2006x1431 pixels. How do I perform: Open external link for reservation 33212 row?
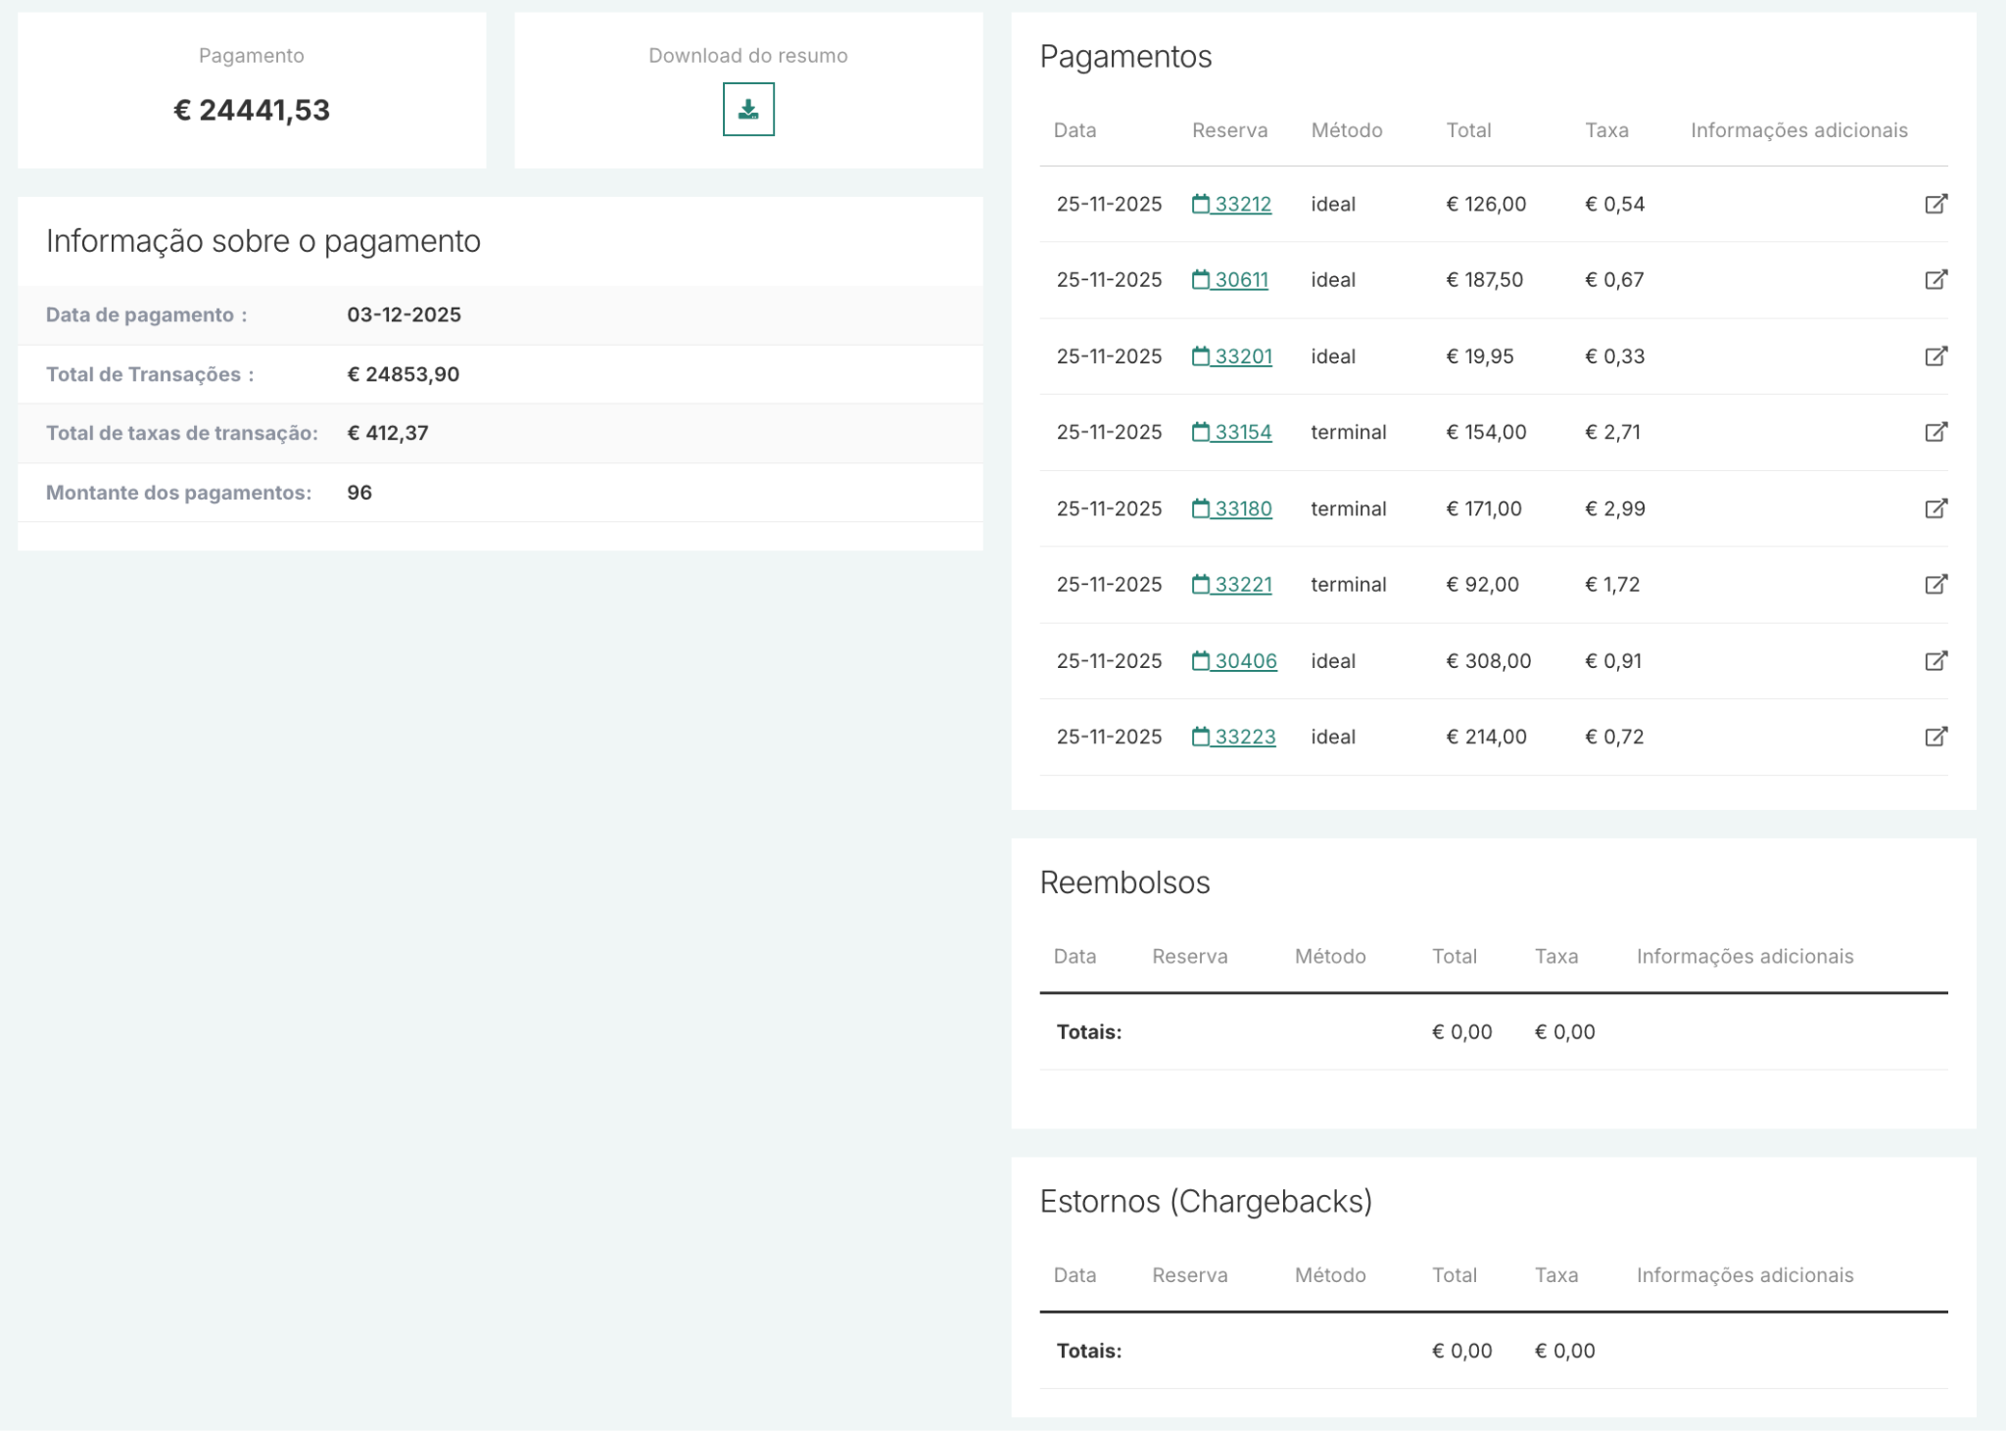pos(1935,204)
